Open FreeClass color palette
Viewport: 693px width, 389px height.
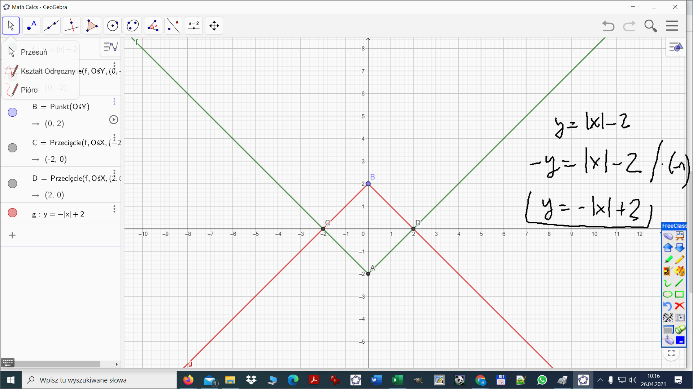(680, 271)
